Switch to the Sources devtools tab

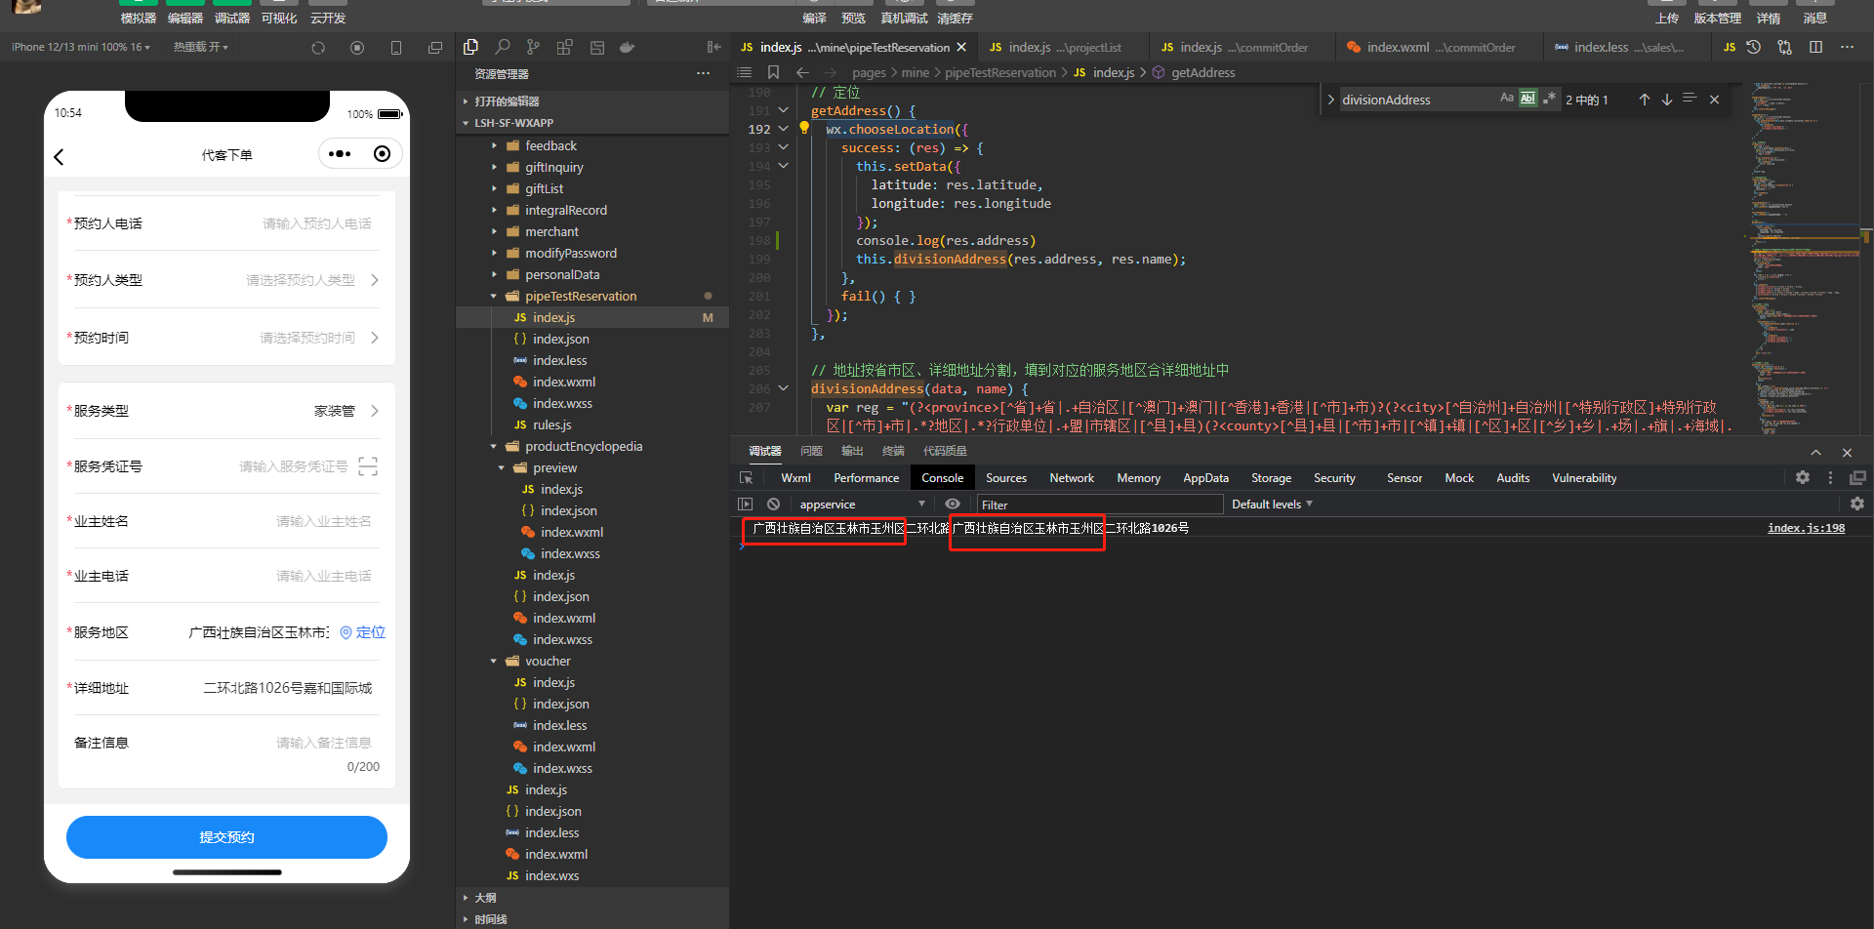(1006, 478)
